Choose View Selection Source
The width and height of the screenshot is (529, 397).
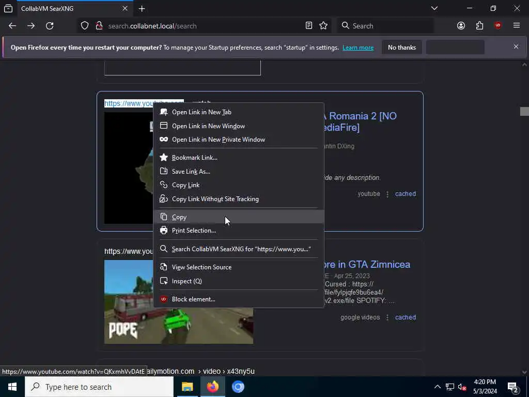(x=239, y=267)
